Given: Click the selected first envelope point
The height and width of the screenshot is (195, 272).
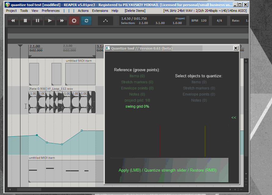Looking at the screenshot, I should pos(37,135).
